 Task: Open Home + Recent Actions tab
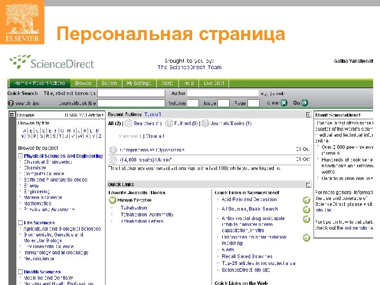click(40, 83)
